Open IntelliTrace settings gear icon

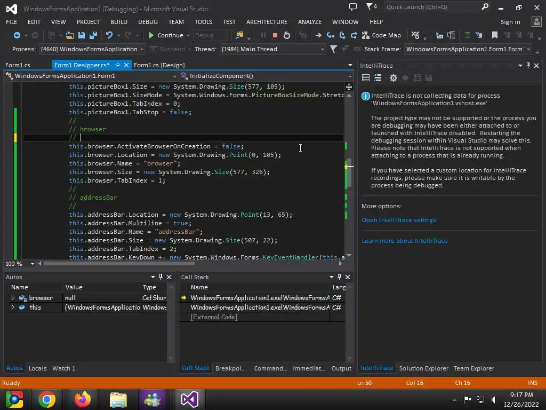click(x=393, y=78)
